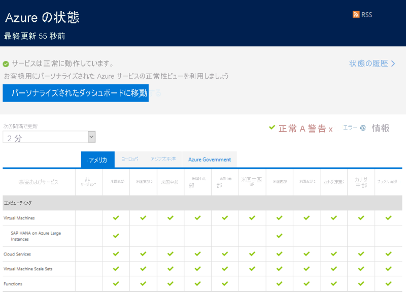Click Virtual Machines checkmark for 米国中西部
Image resolution: width=406 pixels, height=292 pixels.
252,218
